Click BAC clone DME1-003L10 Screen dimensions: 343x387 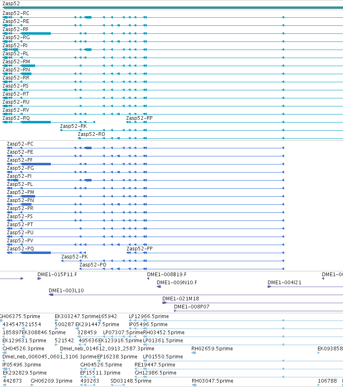click(x=66, y=291)
